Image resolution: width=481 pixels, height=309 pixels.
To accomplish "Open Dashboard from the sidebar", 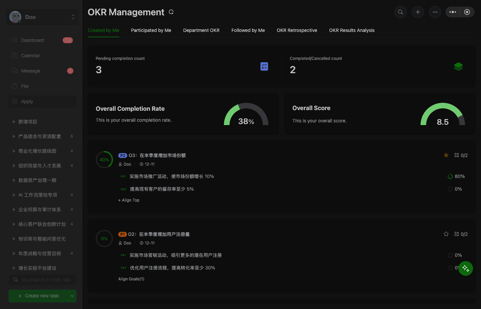I will tap(43, 40).
